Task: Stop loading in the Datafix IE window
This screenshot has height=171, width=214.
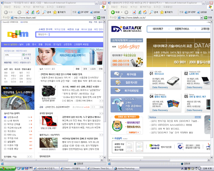Action: [x=134, y=12]
